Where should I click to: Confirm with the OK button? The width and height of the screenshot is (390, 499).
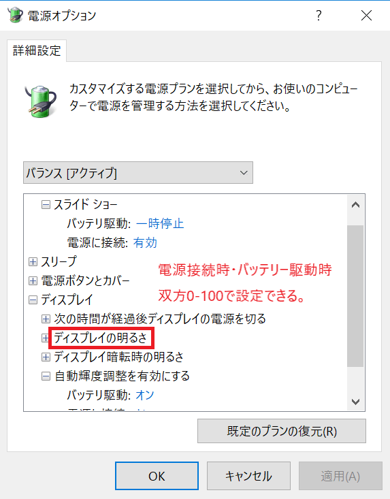(157, 476)
